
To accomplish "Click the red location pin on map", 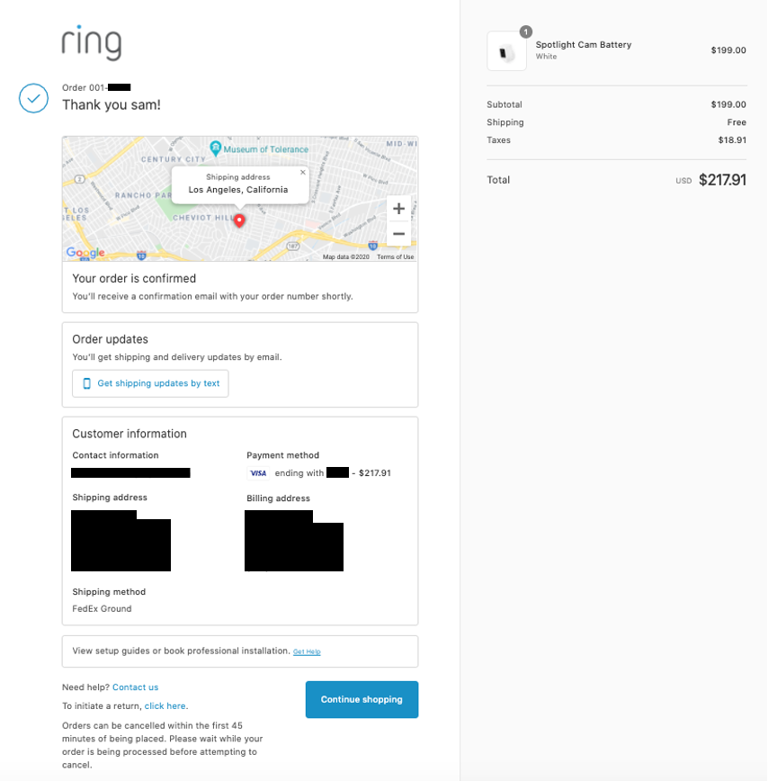I will point(239,220).
